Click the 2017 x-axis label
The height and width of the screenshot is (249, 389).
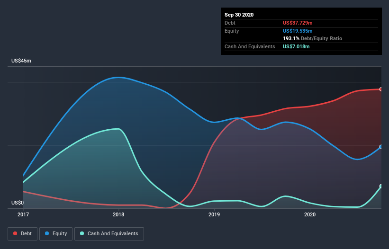pyautogui.click(x=23, y=214)
